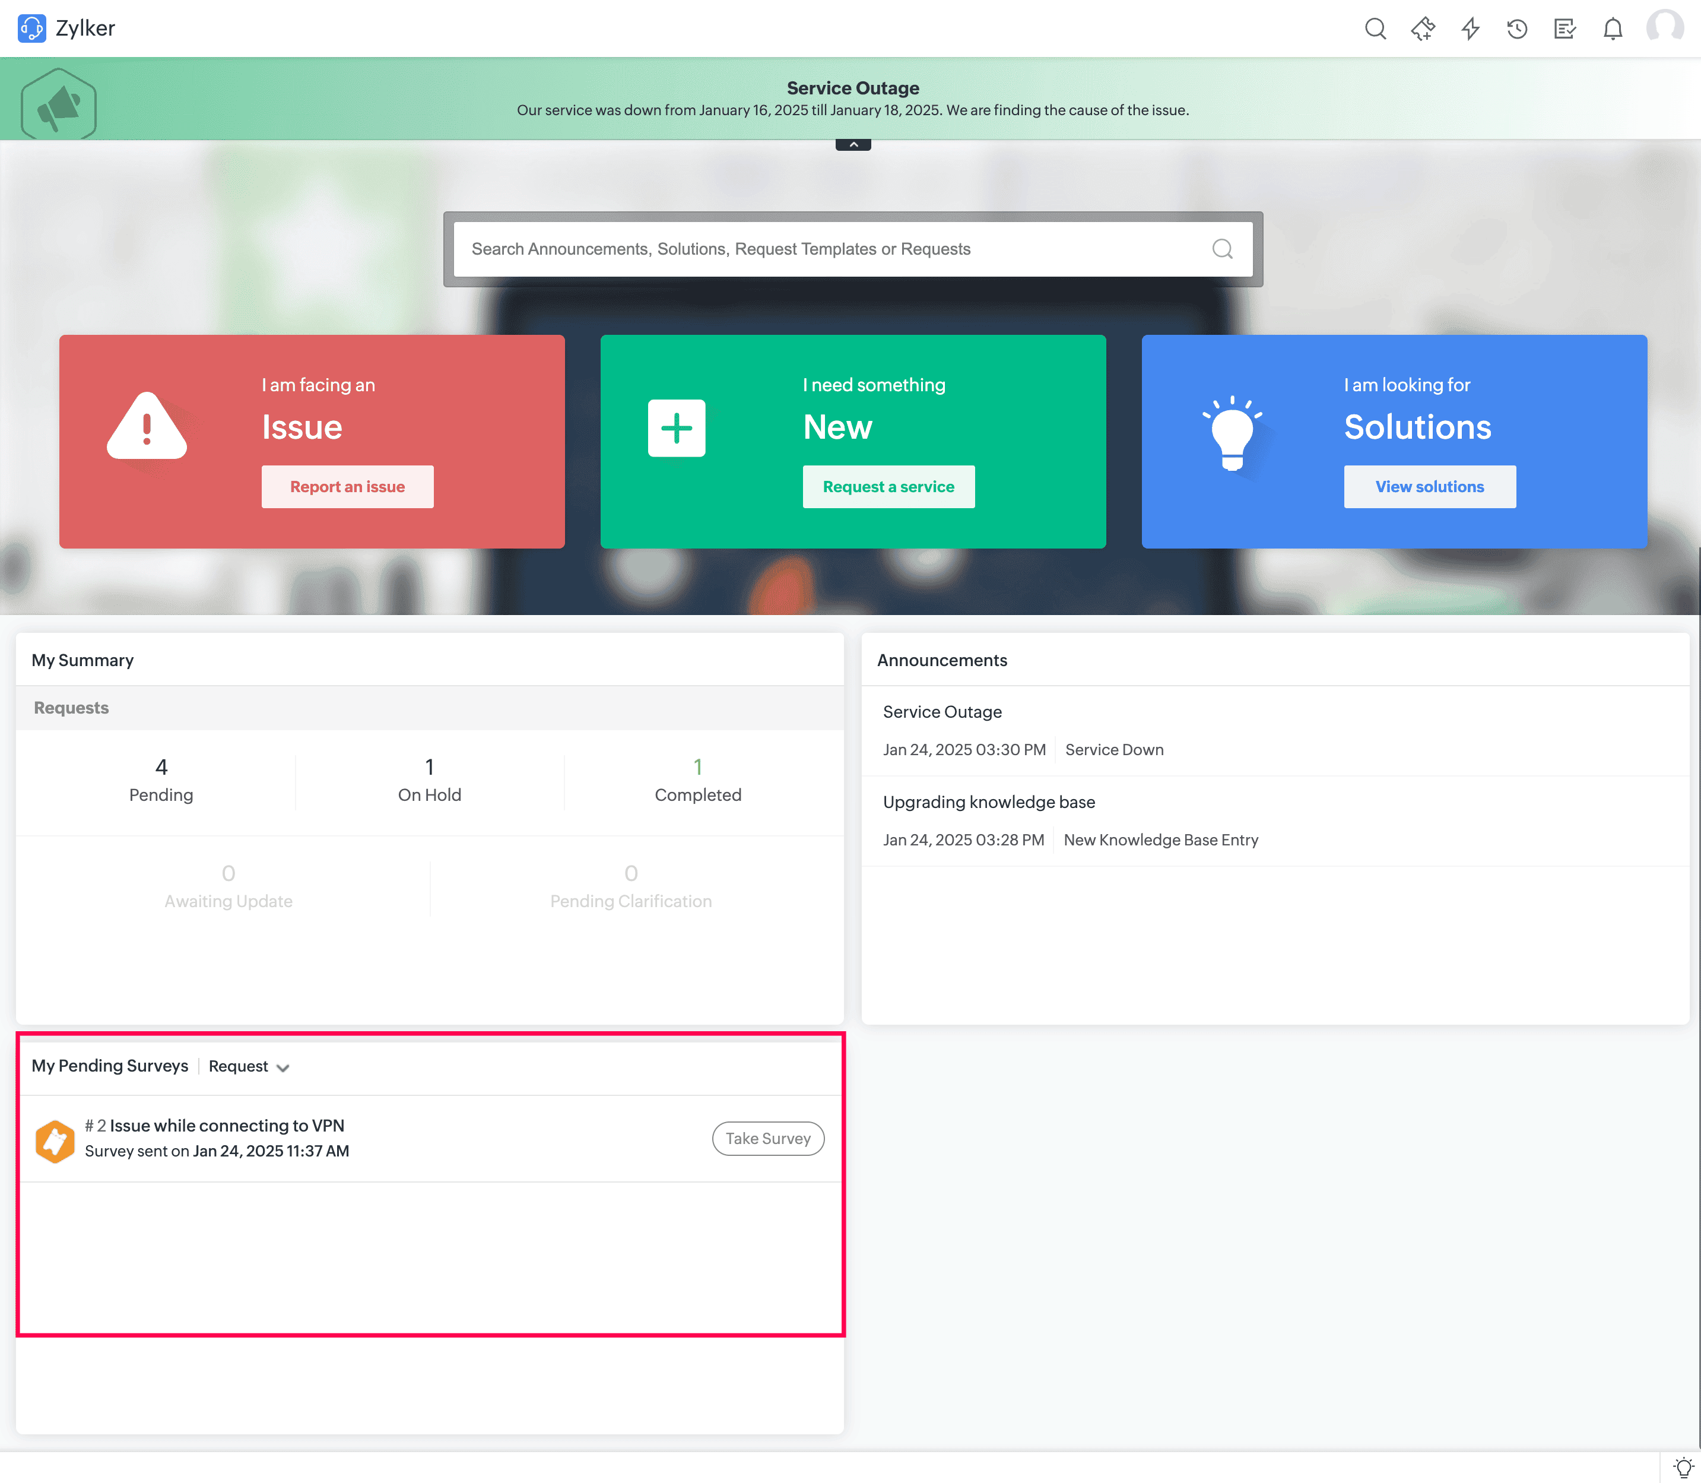Click the Report an issue button
Viewport: 1701px width, 1483px height.
347,487
